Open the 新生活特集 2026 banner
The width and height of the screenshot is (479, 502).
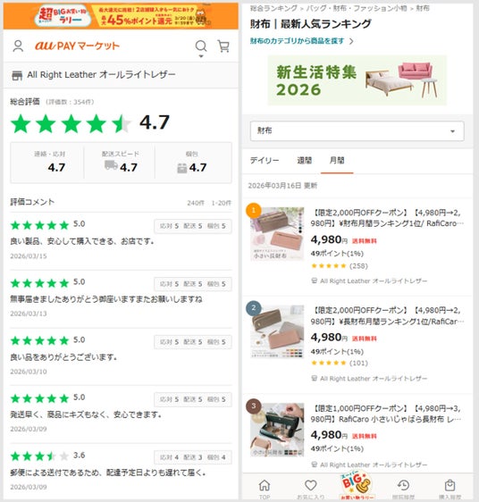(357, 80)
